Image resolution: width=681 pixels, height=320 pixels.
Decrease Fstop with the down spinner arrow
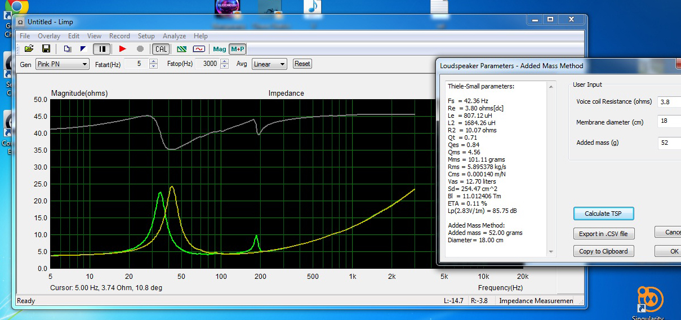pyautogui.click(x=224, y=66)
